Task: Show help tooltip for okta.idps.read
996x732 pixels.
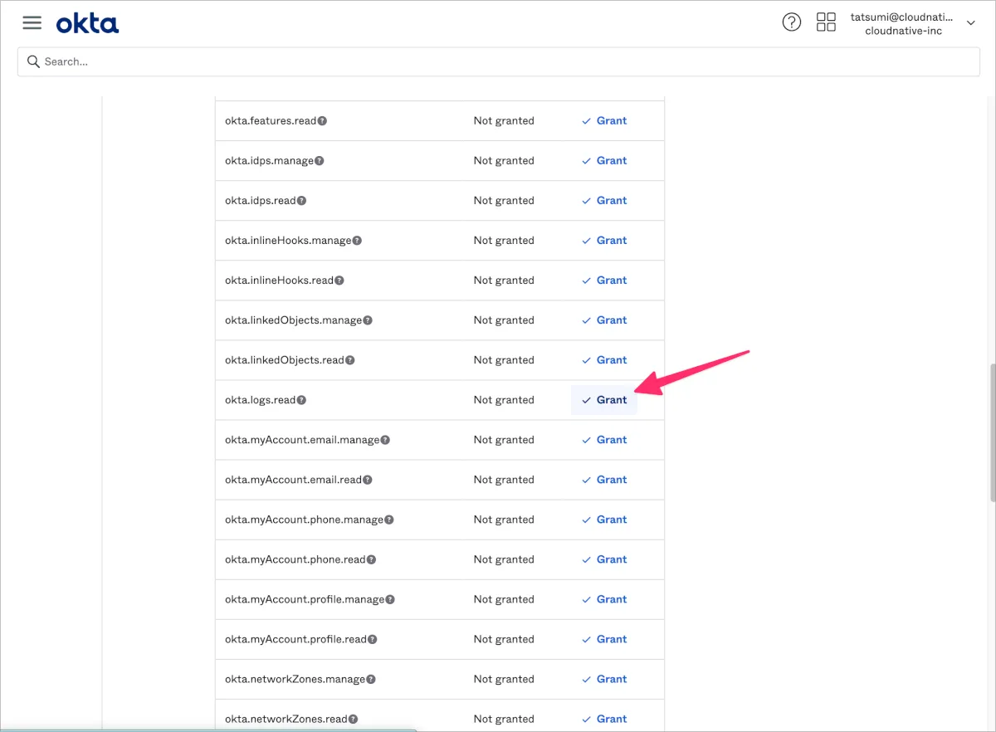Action: pyautogui.click(x=301, y=201)
